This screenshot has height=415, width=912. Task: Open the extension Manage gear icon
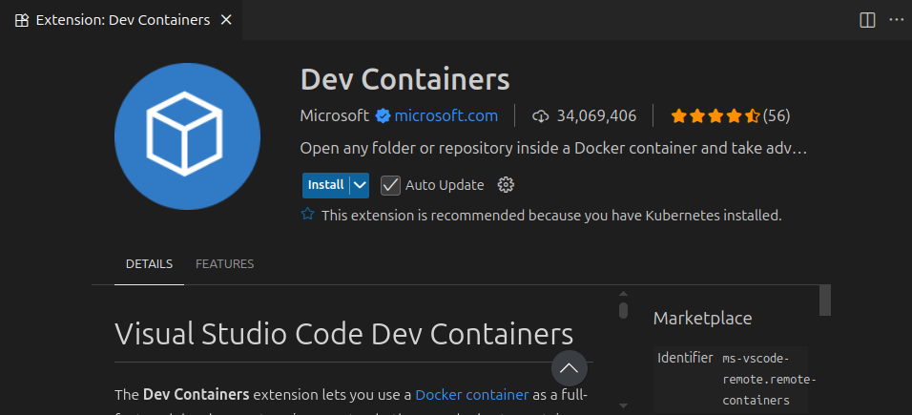pos(506,185)
